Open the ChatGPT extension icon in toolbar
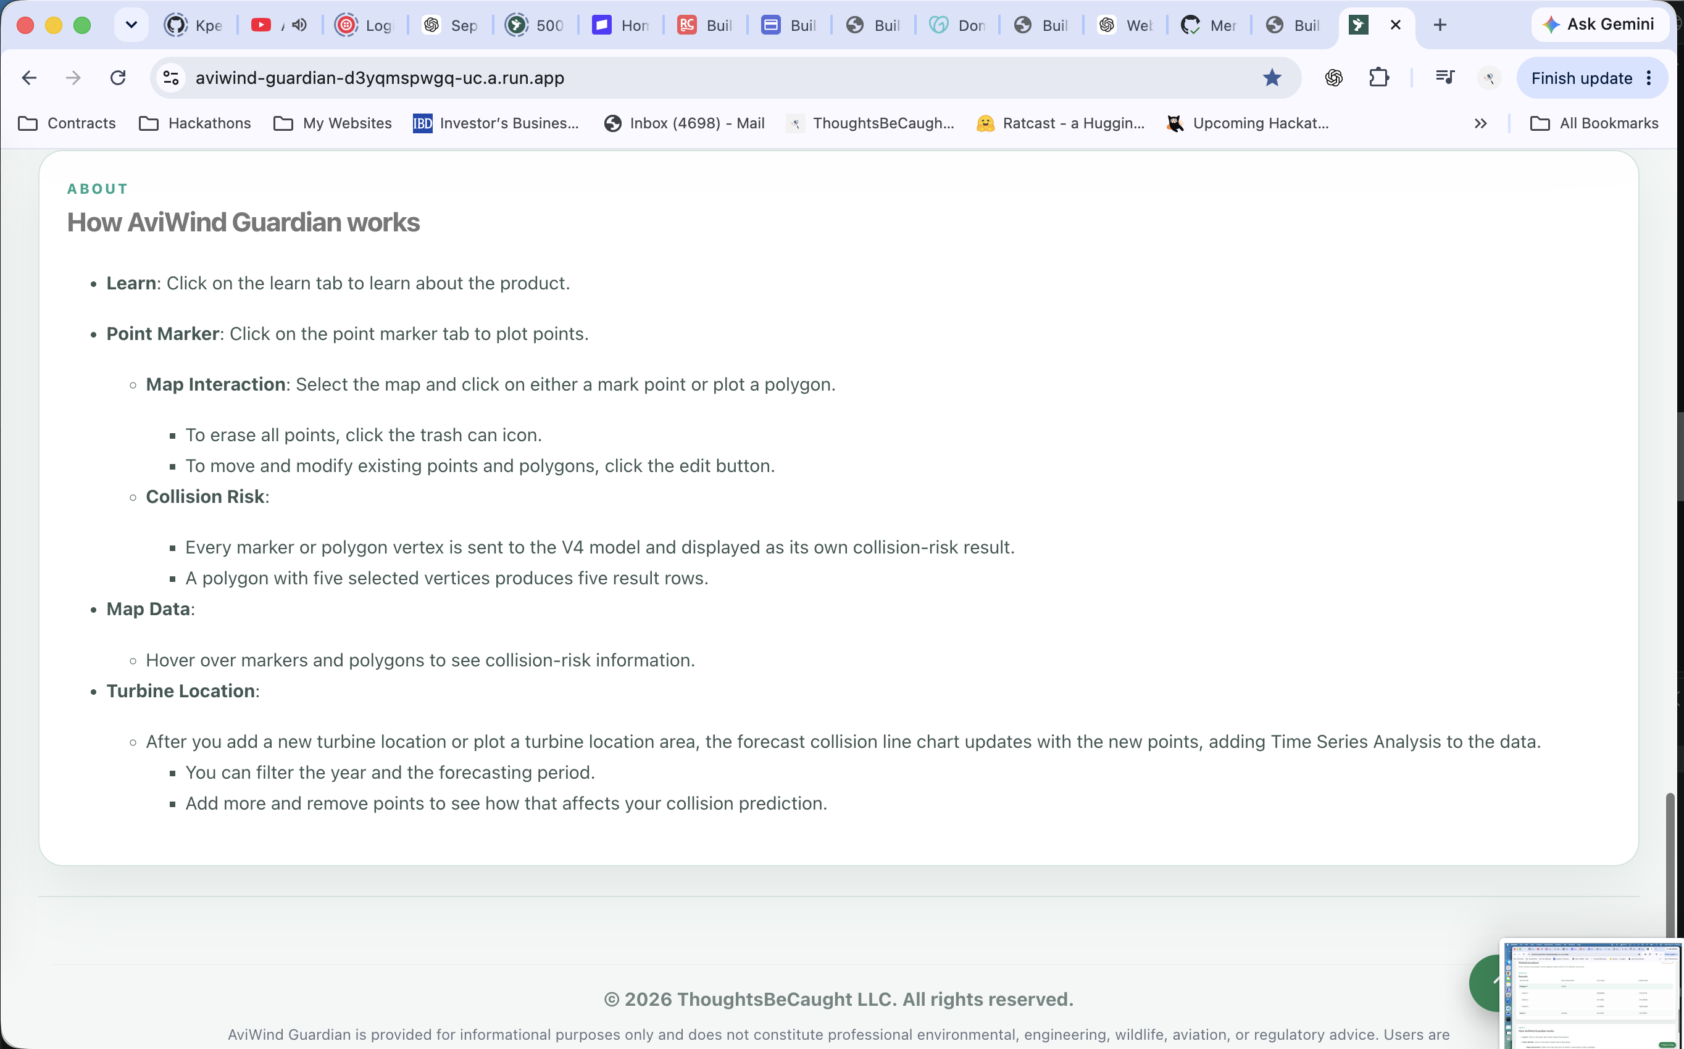 point(1333,78)
